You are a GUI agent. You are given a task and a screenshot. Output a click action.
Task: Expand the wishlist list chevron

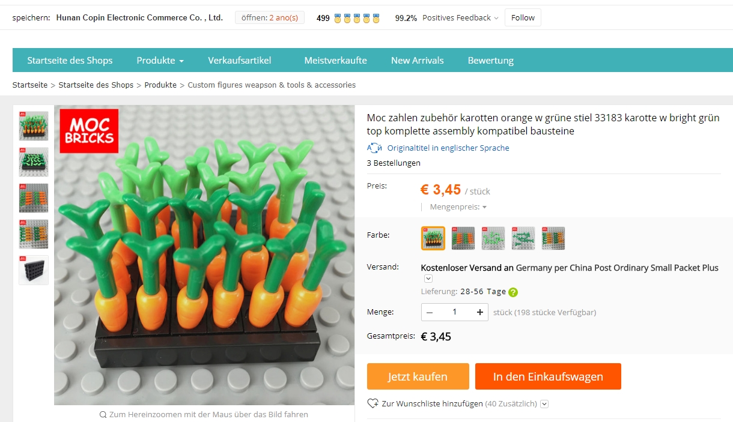(544, 404)
